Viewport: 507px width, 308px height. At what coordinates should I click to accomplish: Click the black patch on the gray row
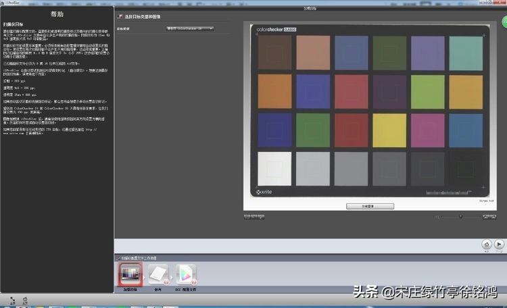click(466, 169)
